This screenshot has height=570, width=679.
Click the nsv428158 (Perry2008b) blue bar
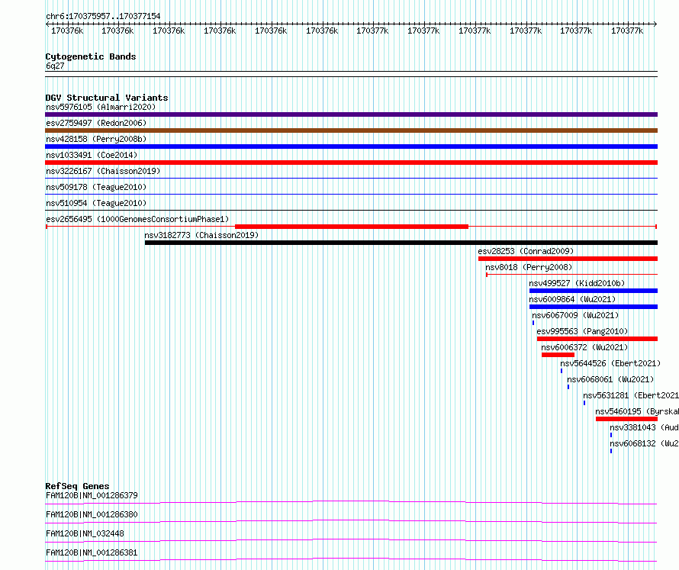coord(351,147)
